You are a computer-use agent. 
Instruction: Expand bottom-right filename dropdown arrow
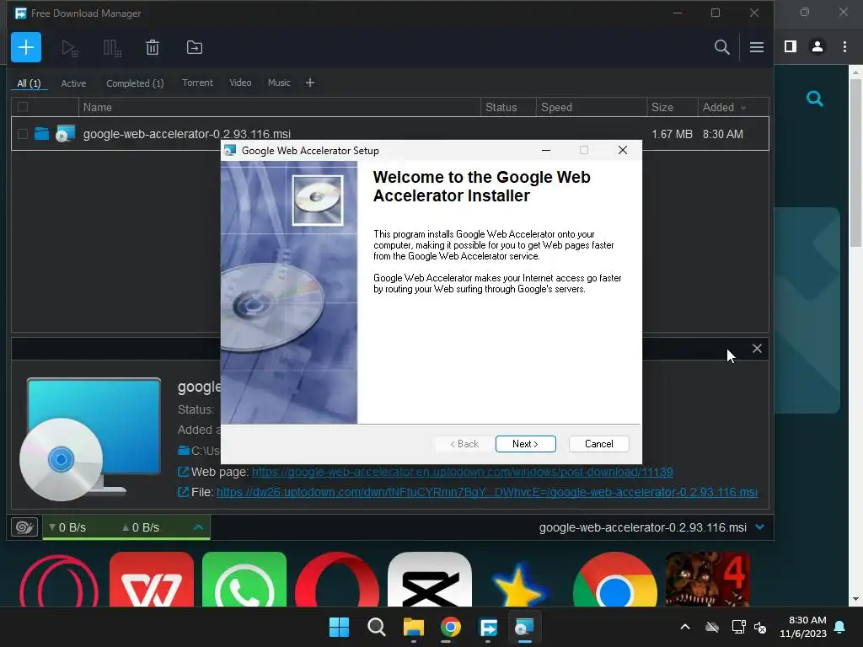point(760,527)
